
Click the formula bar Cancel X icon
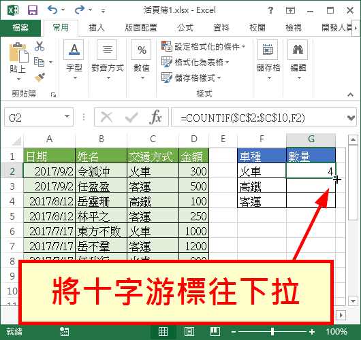point(106,117)
